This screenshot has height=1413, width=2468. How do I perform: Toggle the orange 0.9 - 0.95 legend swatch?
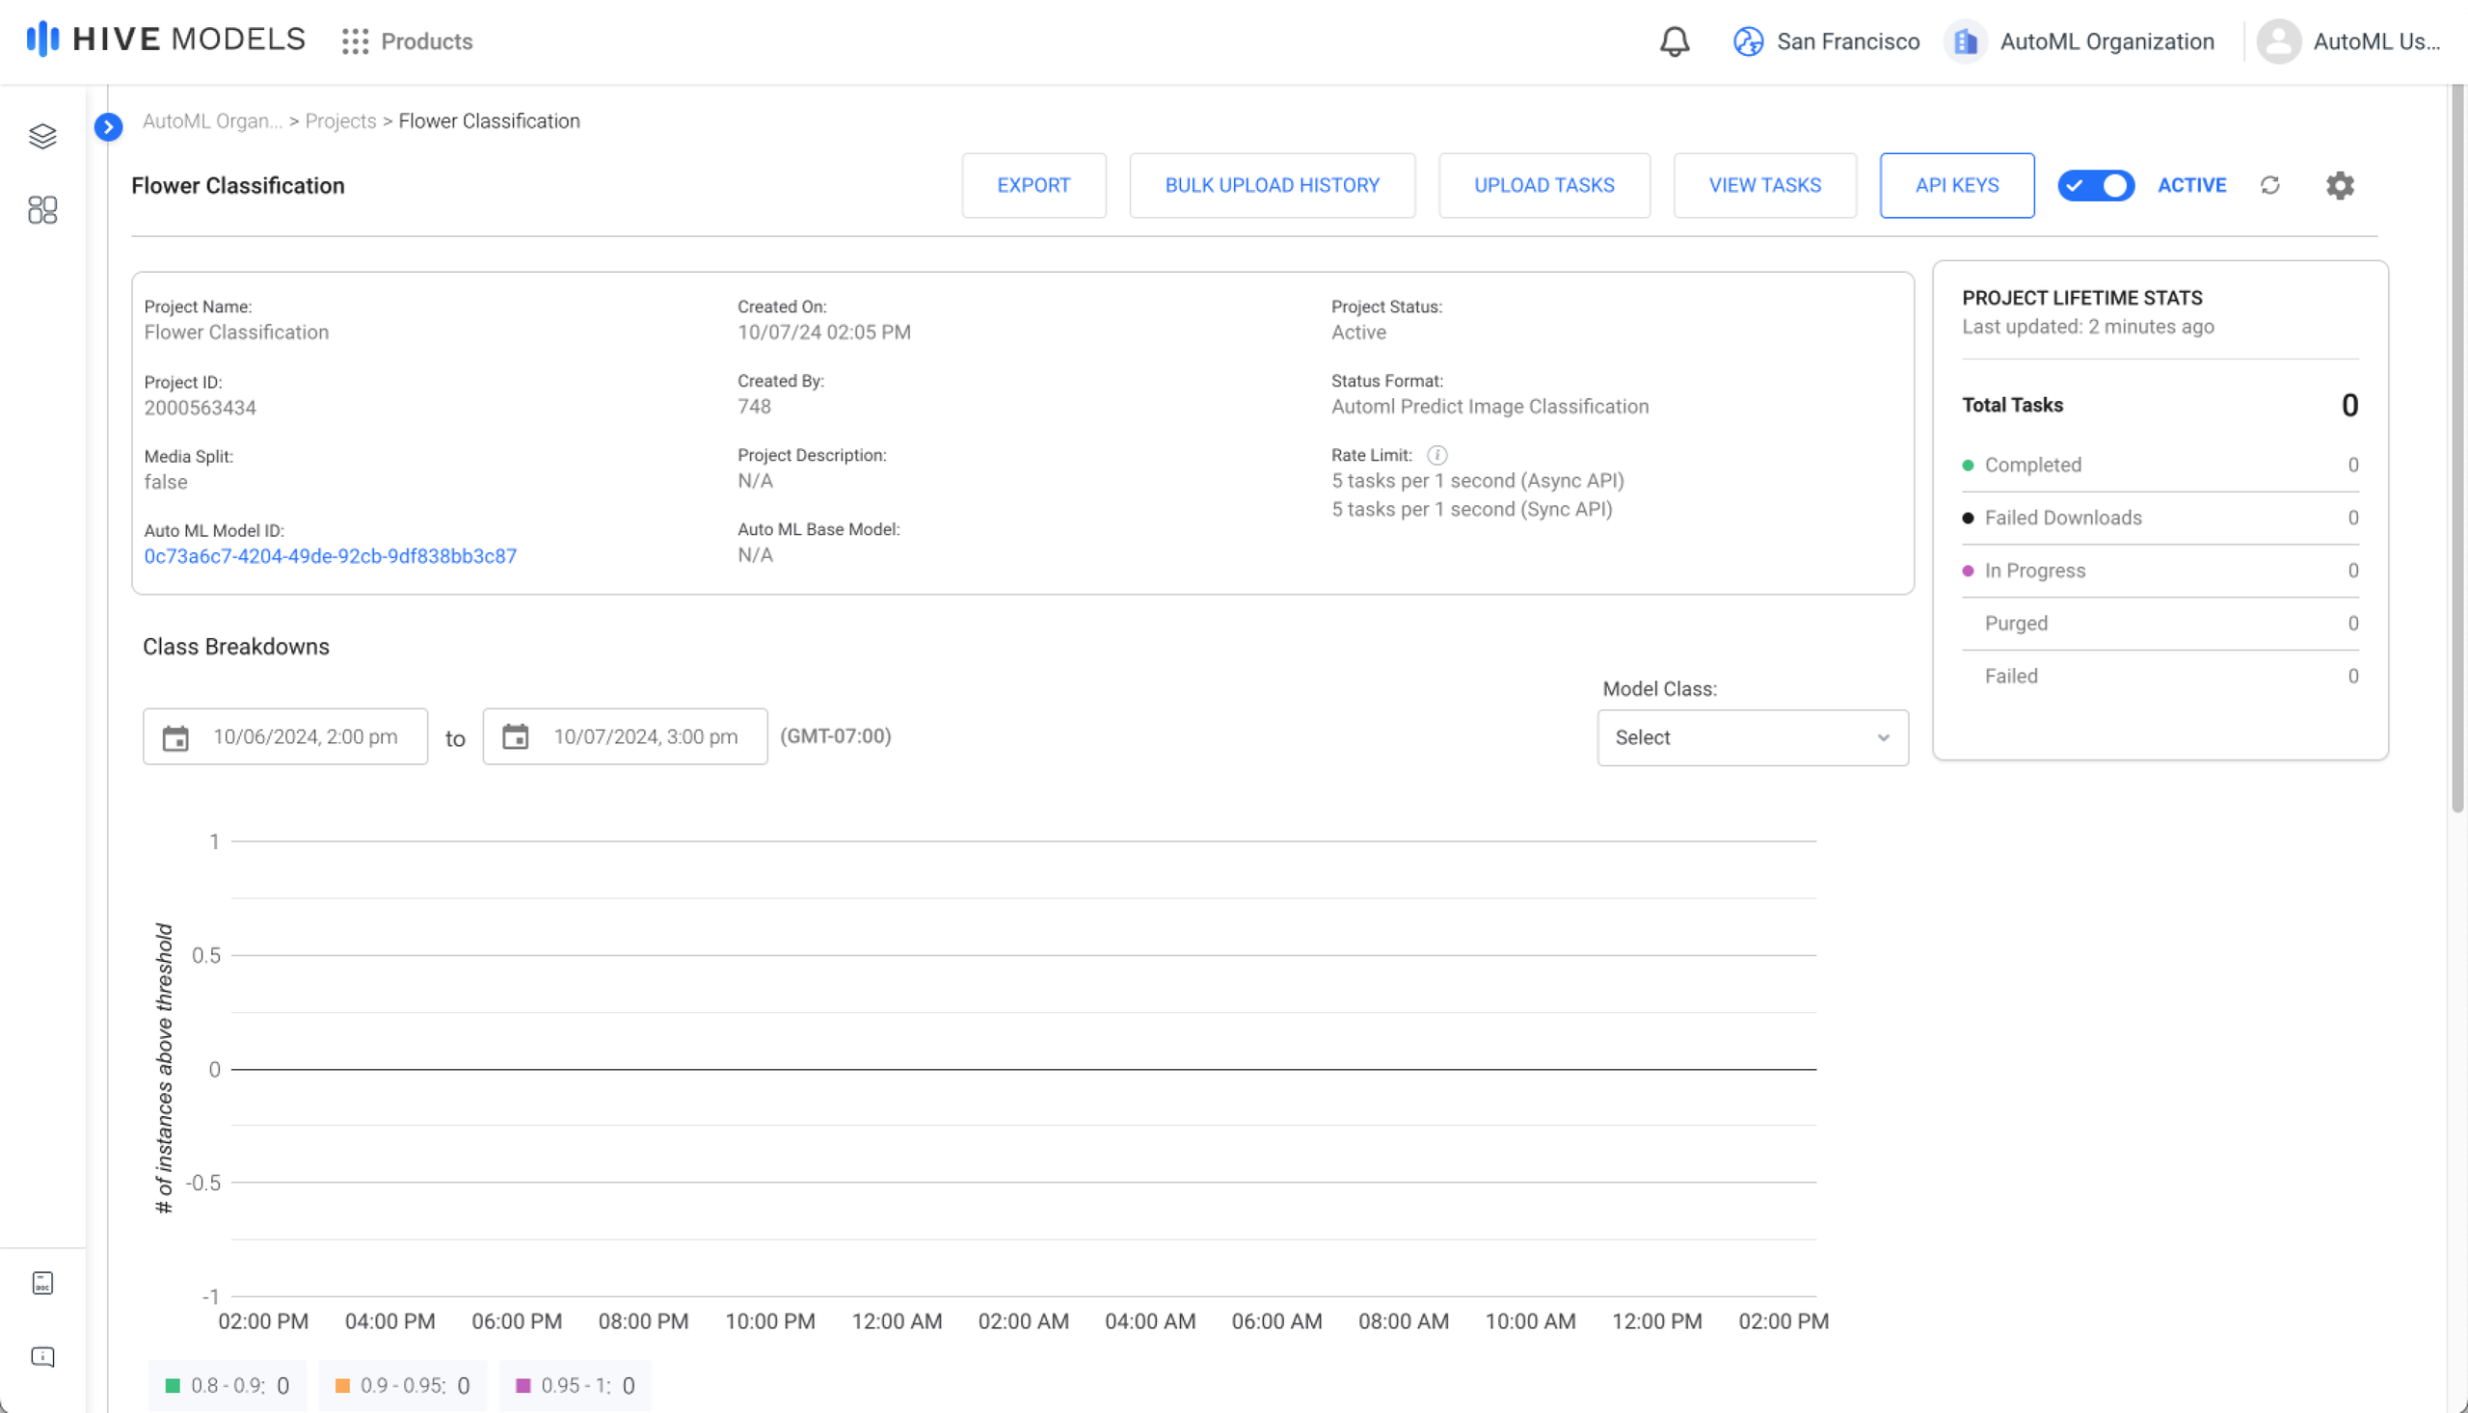tap(341, 1386)
